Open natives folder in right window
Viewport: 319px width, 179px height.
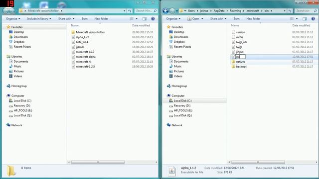pyautogui.click(x=240, y=62)
